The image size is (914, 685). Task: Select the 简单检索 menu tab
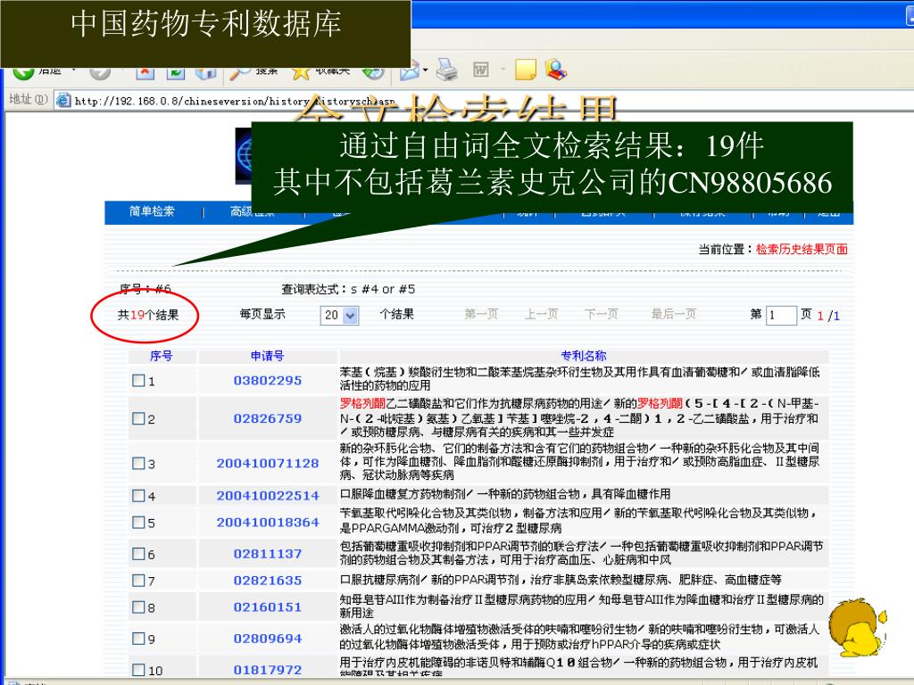(152, 211)
